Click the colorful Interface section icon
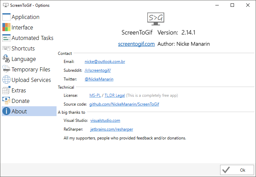The width and height of the screenshot is (256, 177). click(x=6, y=27)
